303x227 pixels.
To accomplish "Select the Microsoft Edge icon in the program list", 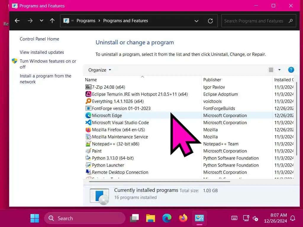I will coord(88,116).
